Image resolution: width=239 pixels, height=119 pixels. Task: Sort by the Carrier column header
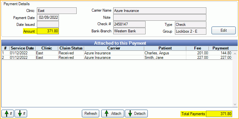tap(114, 48)
